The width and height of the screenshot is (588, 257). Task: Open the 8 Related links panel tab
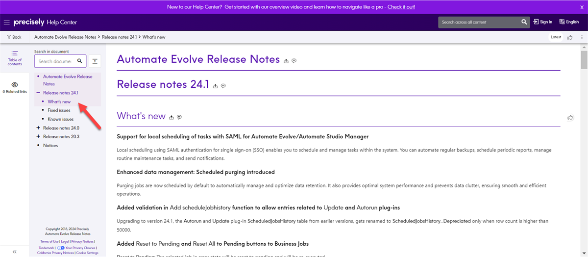pyautogui.click(x=15, y=88)
